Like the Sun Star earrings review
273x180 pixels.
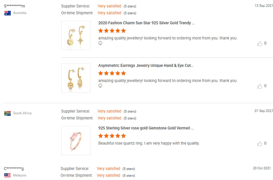(x=260, y=44)
